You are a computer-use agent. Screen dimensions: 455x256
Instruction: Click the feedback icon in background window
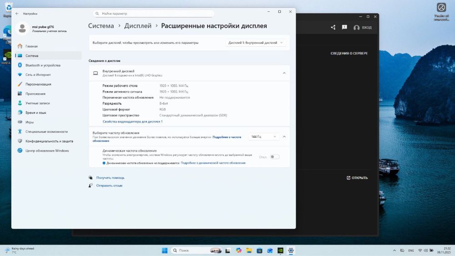[x=344, y=27]
